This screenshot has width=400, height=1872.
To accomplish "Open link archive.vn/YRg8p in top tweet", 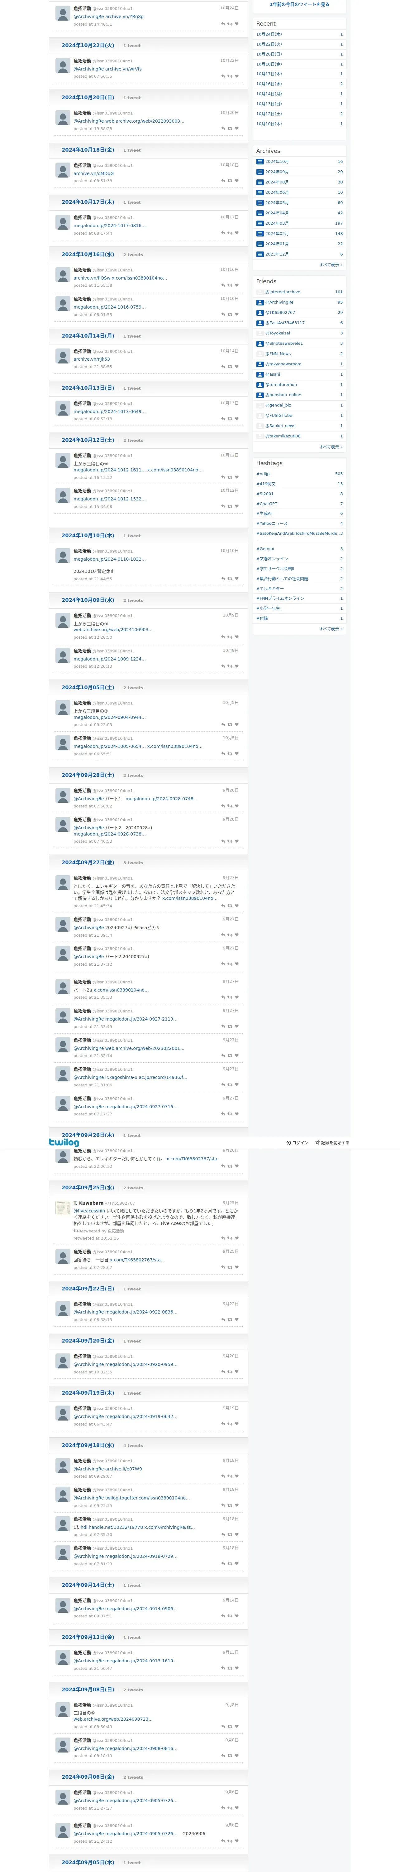I will (x=124, y=17).
